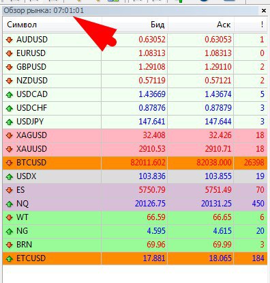Image resolution: width=270 pixels, height=283 pixels.
Task: Click the ES ask price 5751.49
Action: point(218,190)
